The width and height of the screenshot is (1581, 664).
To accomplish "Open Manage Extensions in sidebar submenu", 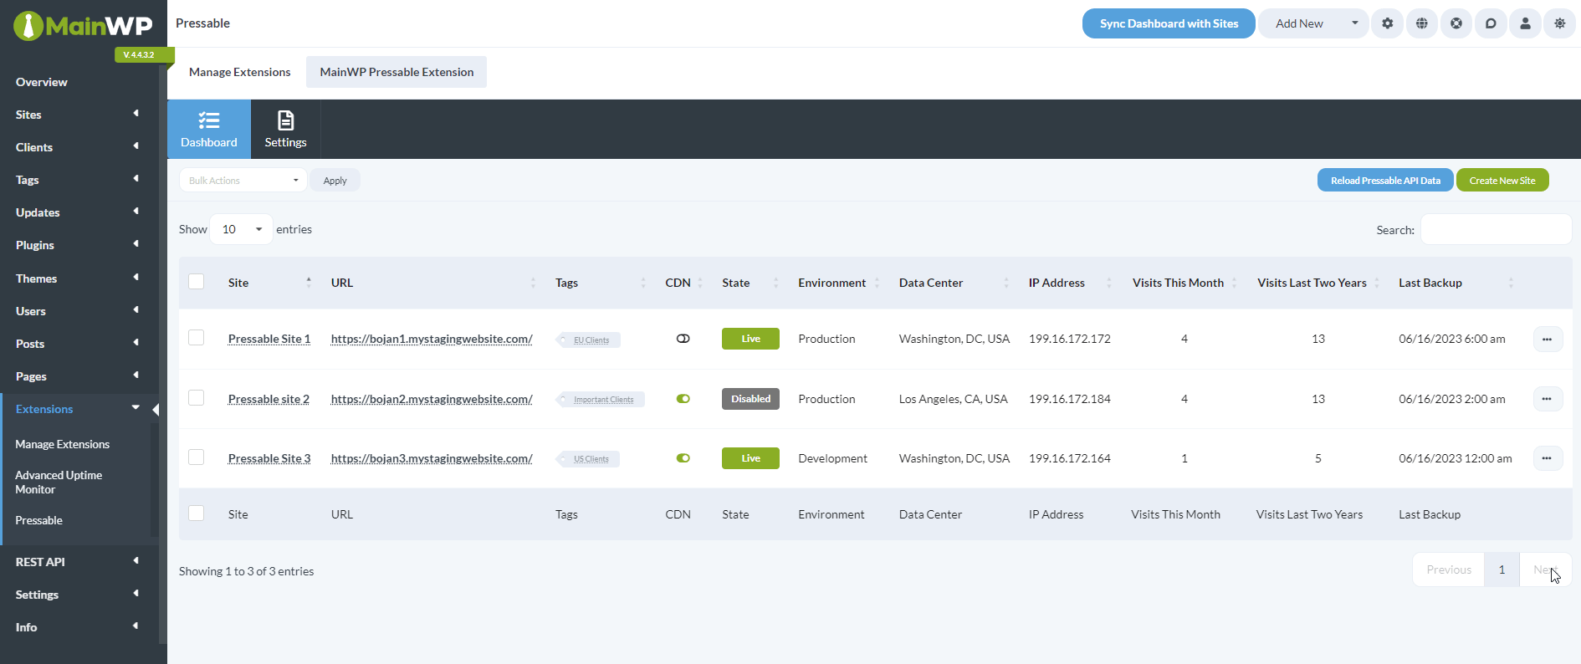I will [63, 444].
